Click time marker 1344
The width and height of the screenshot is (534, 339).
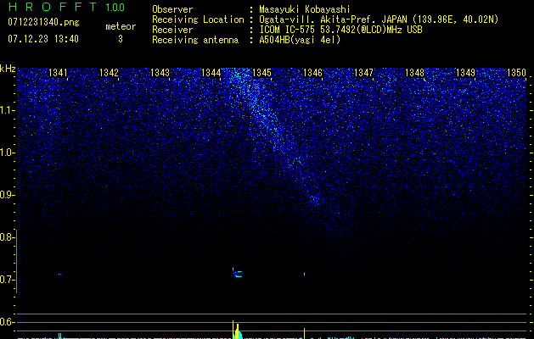coord(211,73)
